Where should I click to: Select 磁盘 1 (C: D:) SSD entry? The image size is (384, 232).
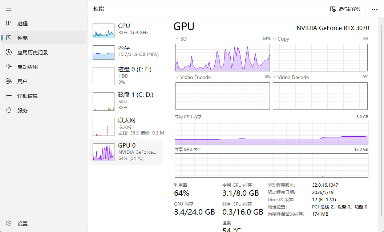pos(126,101)
